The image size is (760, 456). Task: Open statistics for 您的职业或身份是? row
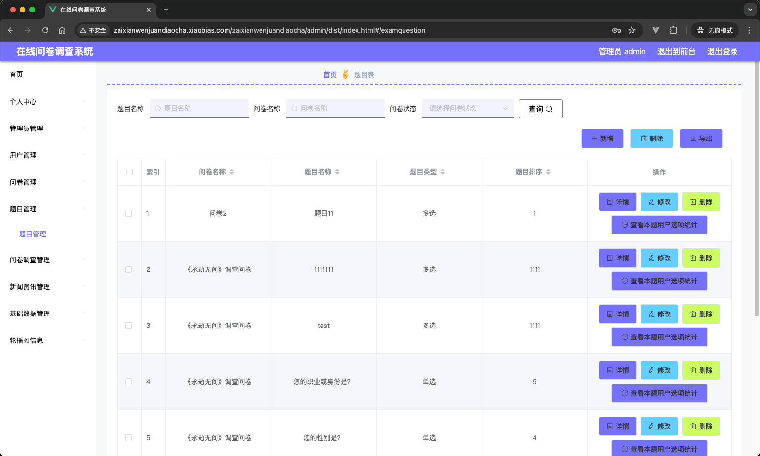pyautogui.click(x=659, y=393)
